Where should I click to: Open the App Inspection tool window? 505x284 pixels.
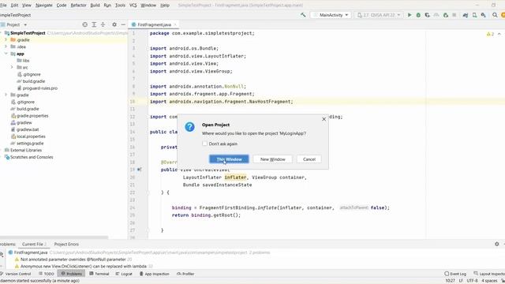(x=155, y=274)
